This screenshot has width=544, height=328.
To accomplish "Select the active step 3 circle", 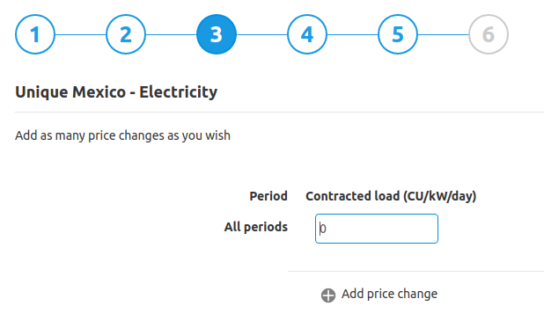I will (x=217, y=34).
